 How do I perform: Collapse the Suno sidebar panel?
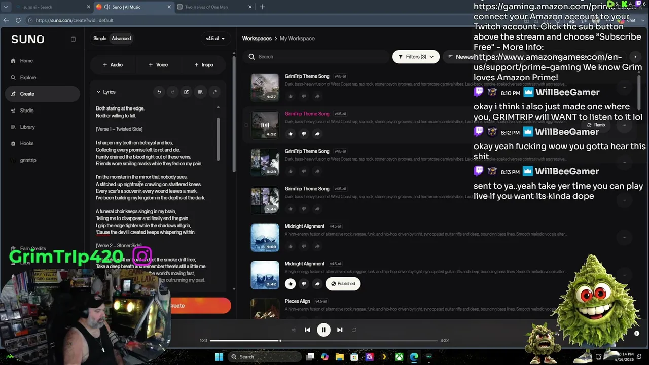click(73, 39)
